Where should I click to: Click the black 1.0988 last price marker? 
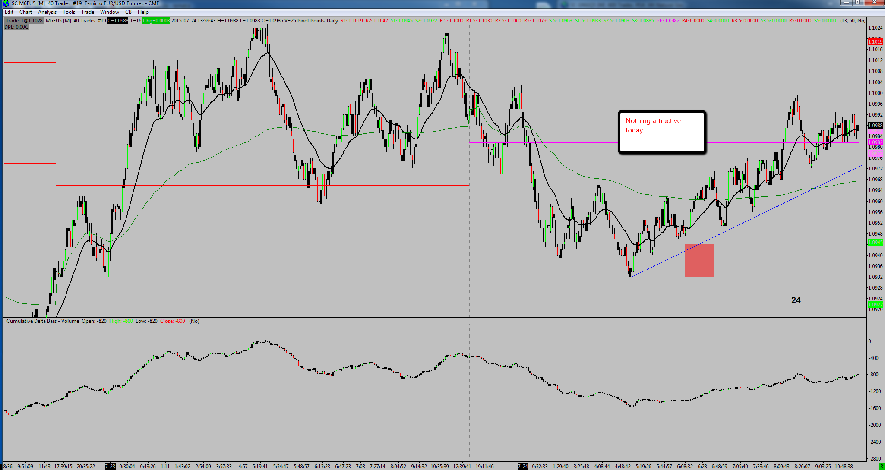(875, 125)
